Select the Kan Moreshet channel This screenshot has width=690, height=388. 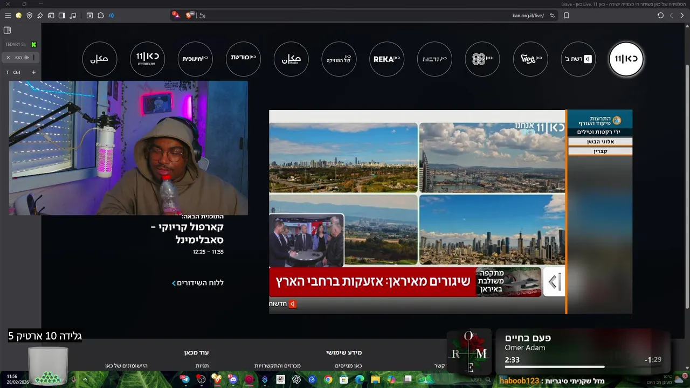243,59
